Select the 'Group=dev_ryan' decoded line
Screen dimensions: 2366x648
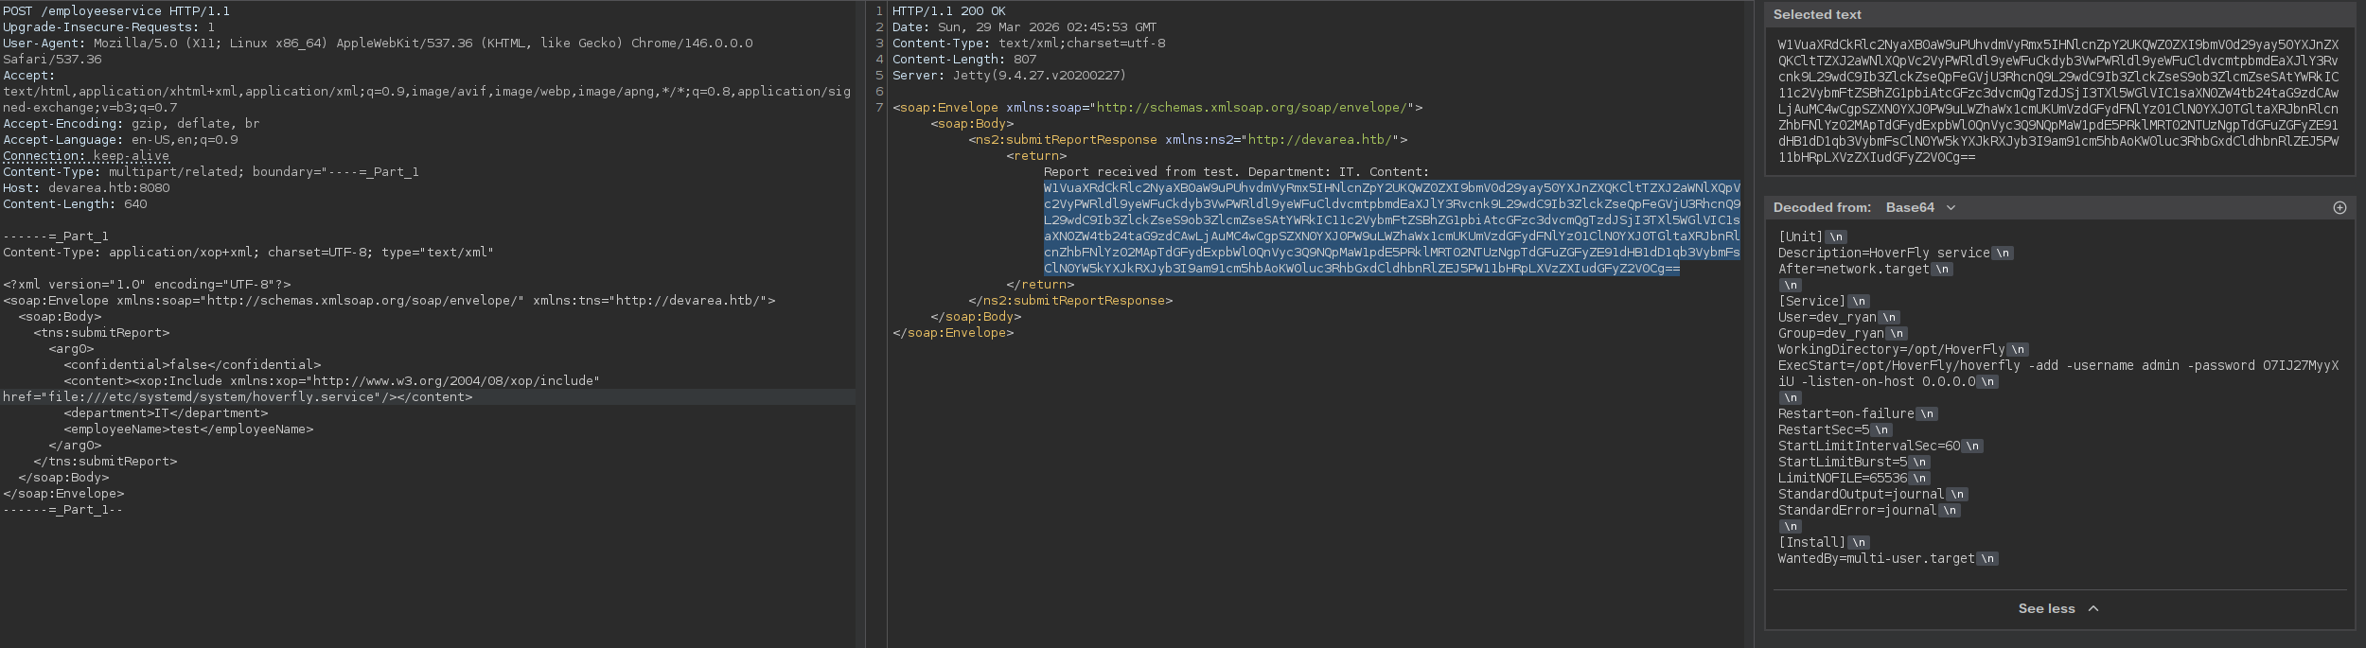click(1831, 334)
